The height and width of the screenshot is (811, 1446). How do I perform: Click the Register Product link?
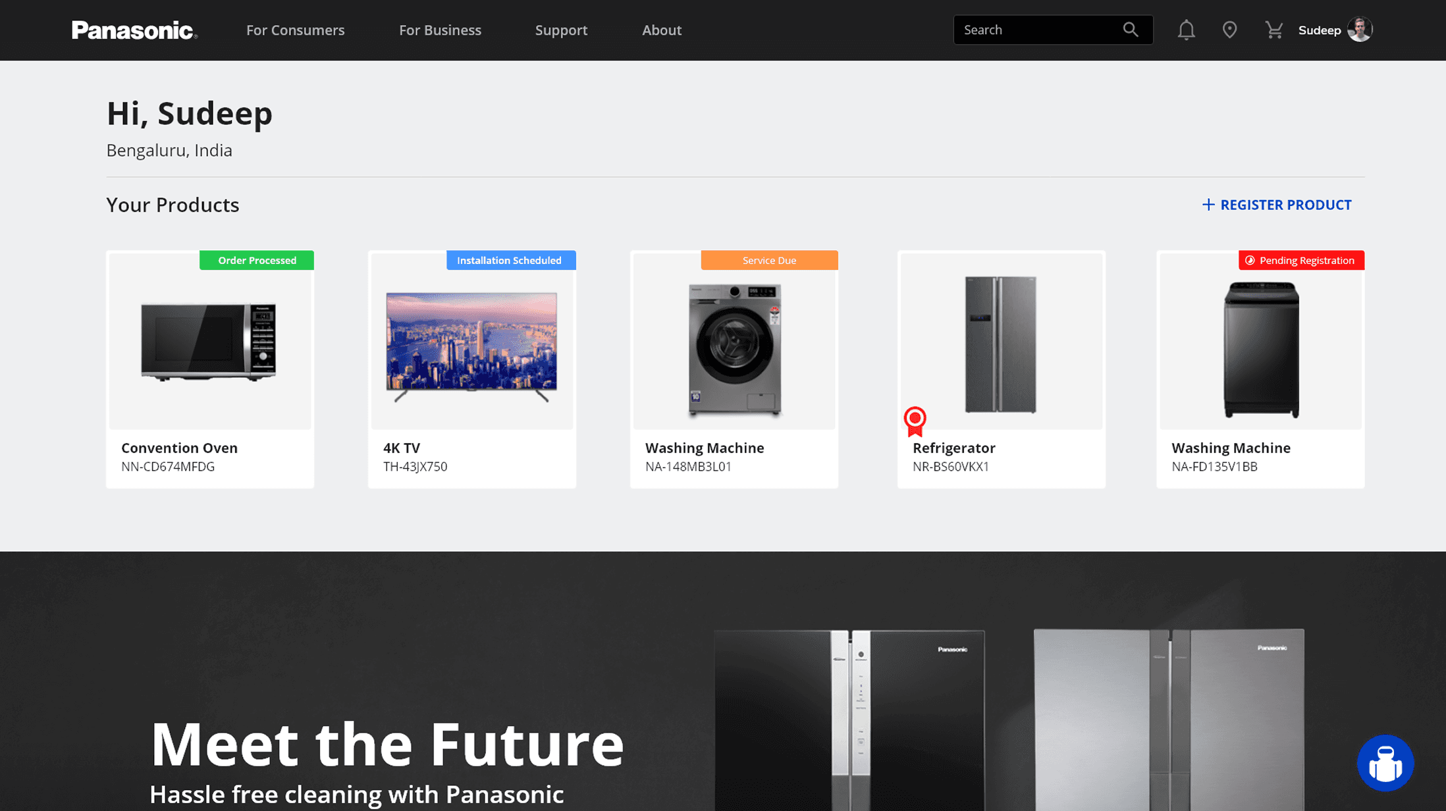click(x=1276, y=205)
